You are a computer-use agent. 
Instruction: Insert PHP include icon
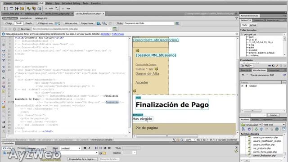(x=29, y=9)
